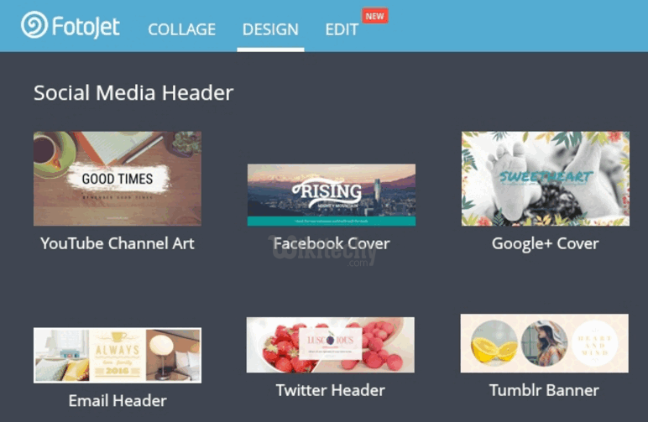The image size is (648, 422).
Task: Click the FotoJet spiral logo icon
Action: click(x=34, y=25)
